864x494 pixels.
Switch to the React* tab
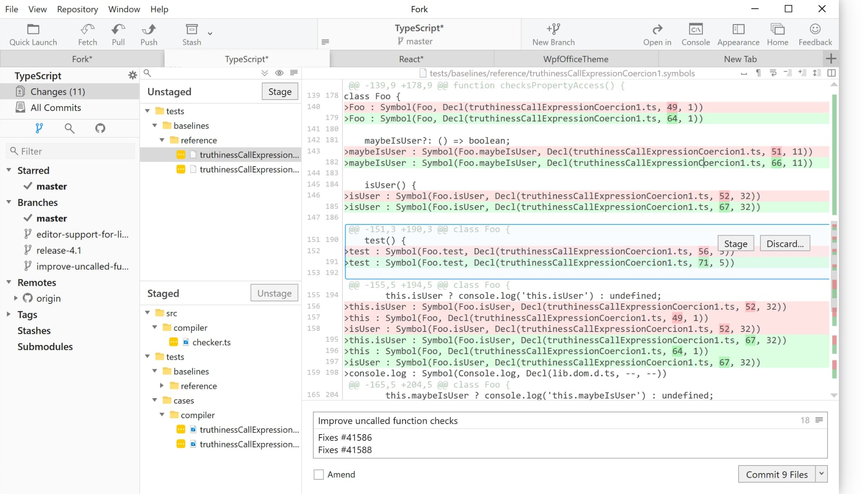[x=411, y=59]
